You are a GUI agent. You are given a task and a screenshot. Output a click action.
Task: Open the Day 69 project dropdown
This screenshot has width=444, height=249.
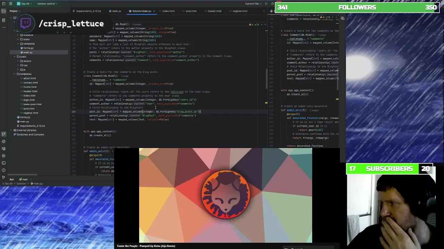pos(24,4)
